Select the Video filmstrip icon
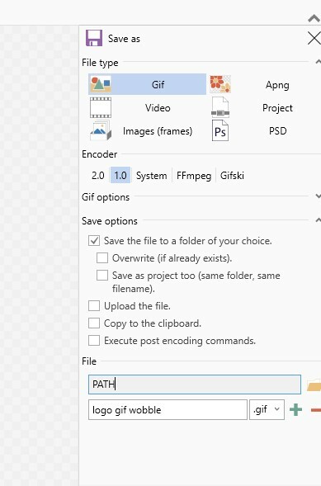 coord(101,107)
